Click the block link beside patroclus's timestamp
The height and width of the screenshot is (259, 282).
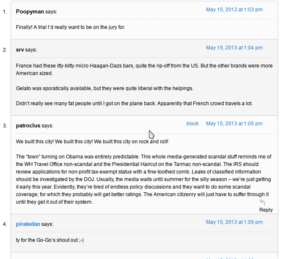pyautogui.click(x=192, y=124)
